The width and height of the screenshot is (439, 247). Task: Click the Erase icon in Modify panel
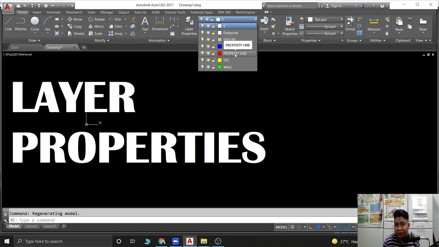(133, 20)
